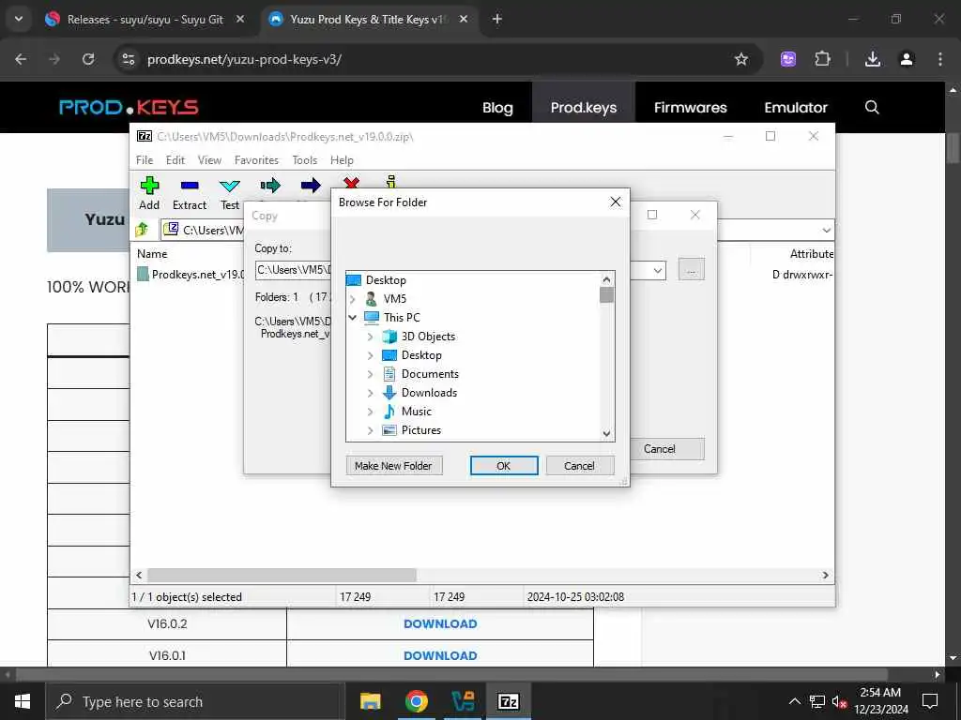
Task: Click Emulator navigation item
Action: click(796, 108)
